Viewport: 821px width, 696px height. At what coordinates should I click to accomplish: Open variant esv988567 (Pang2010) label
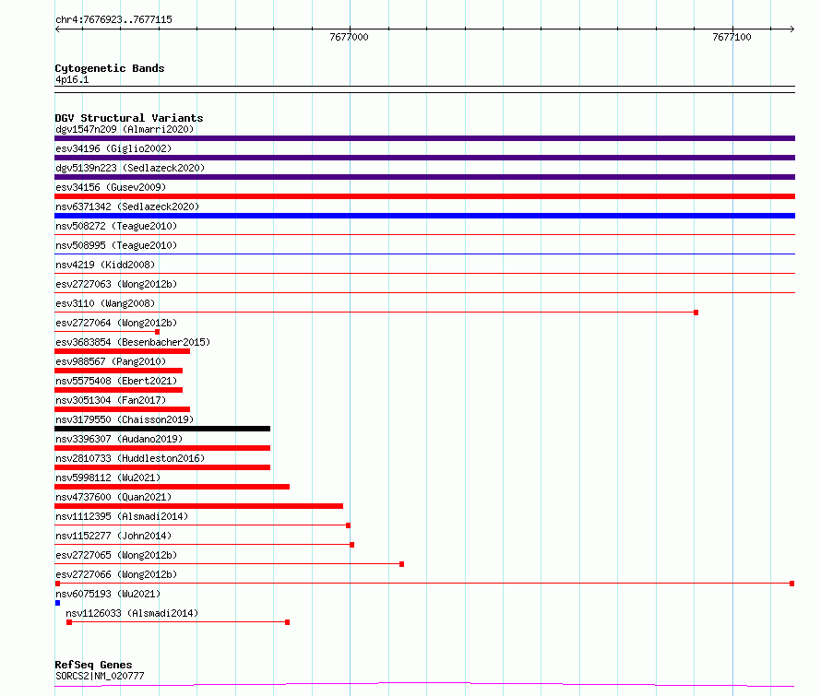(111, 361)
